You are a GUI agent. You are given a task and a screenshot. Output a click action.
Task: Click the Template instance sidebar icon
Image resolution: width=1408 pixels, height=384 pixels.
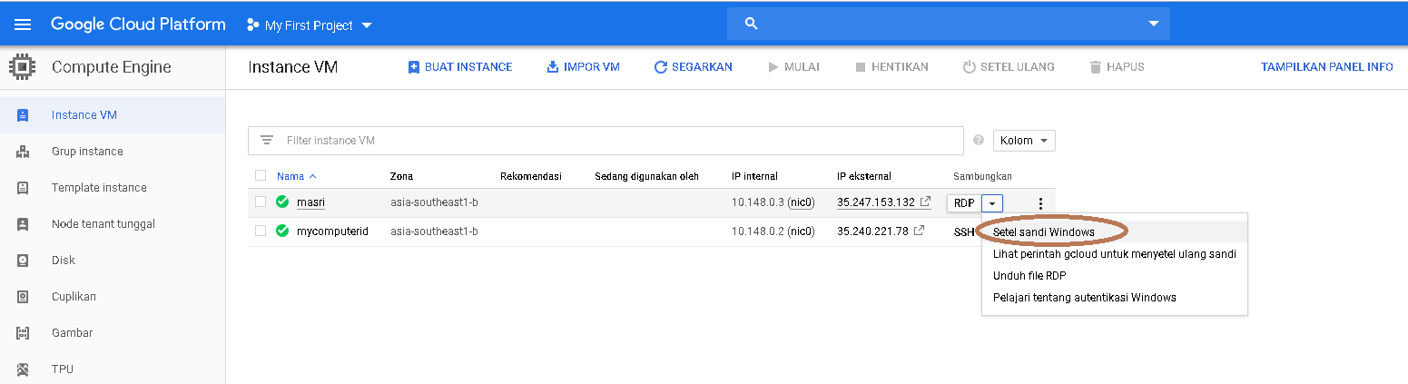[x=24, y=188]
